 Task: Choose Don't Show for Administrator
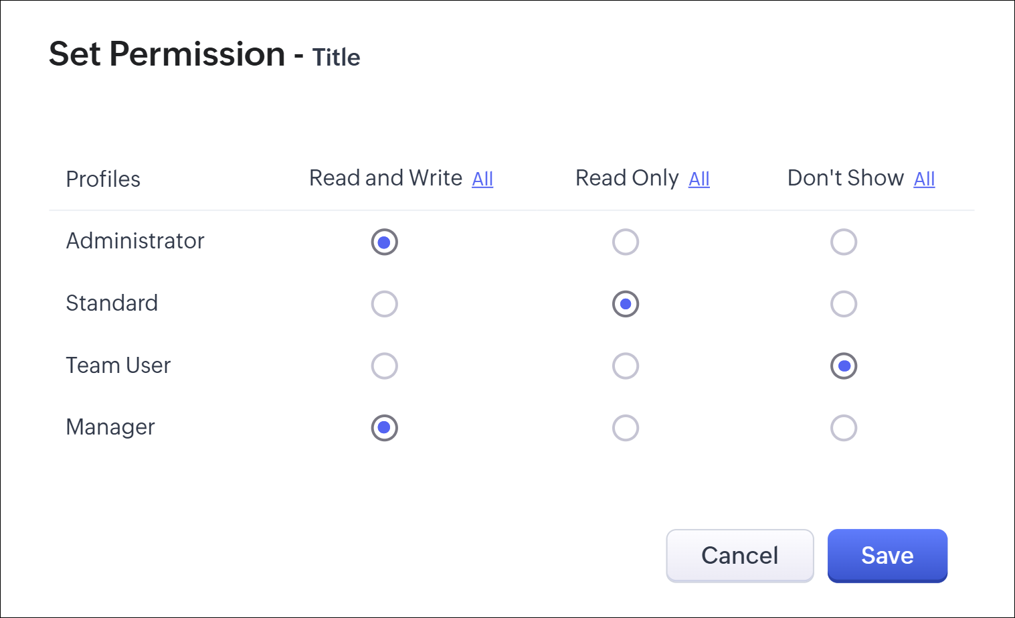[x=843, y=242]
